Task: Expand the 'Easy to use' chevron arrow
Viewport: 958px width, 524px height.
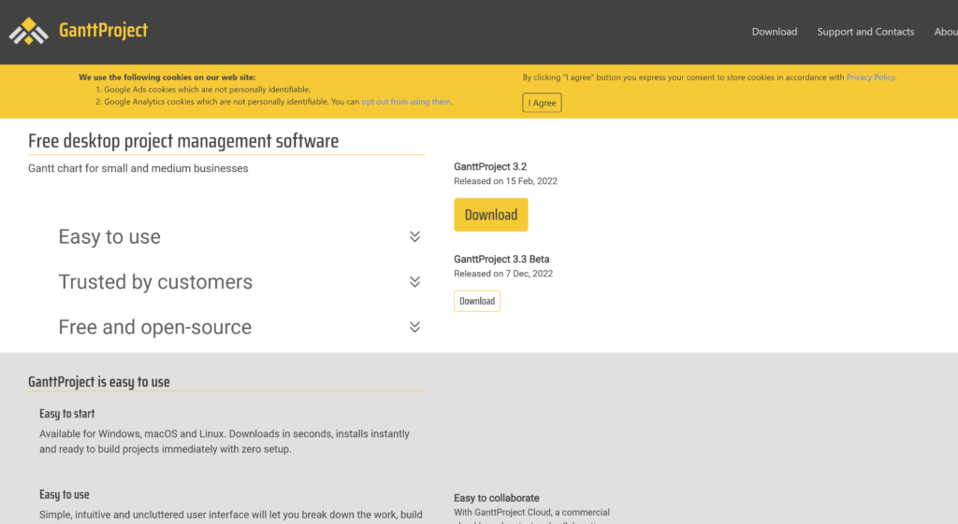Action: point(414,237)
